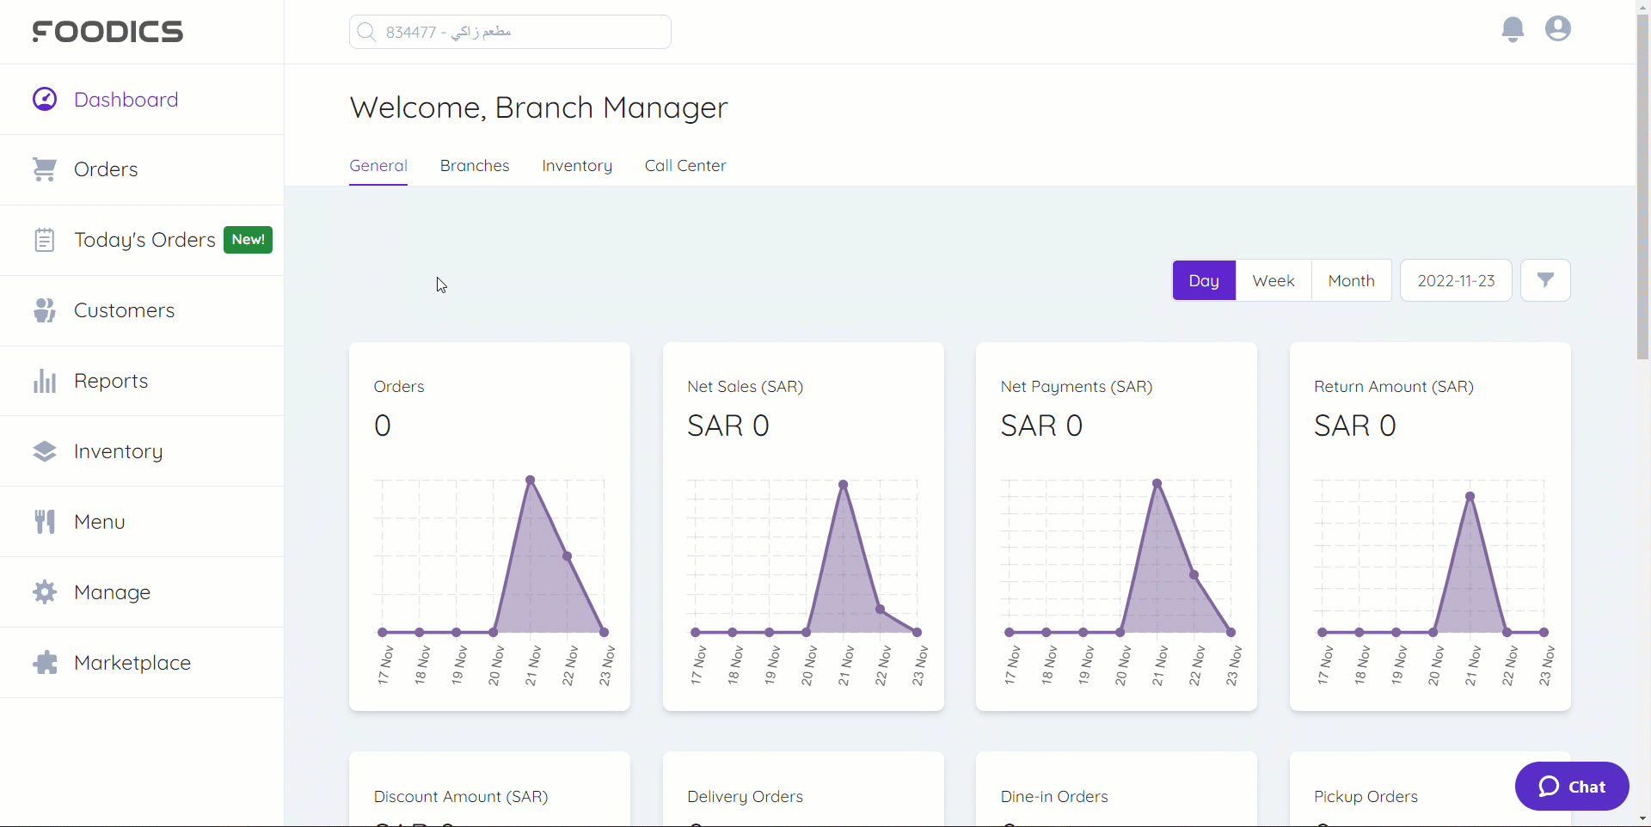Open the filter funnel button

tap(1544, 280)
